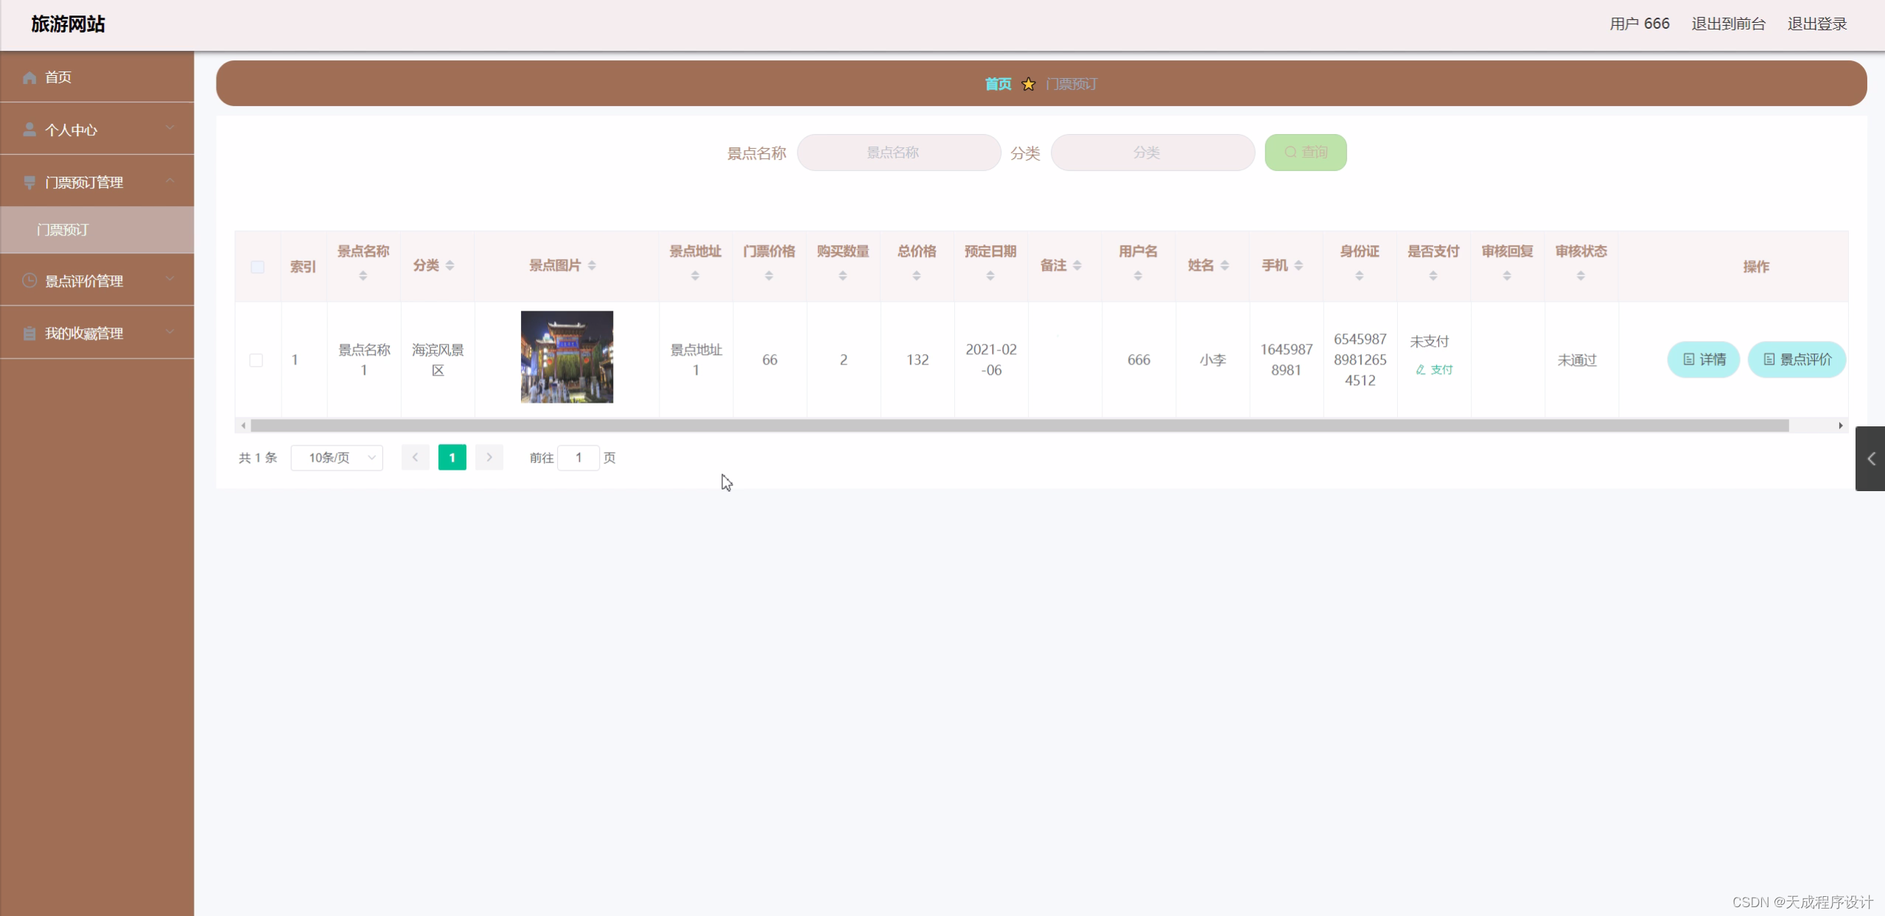Click the 查询 search button
Viewport: 1885px width, 916px height.
click(1305, 152)
